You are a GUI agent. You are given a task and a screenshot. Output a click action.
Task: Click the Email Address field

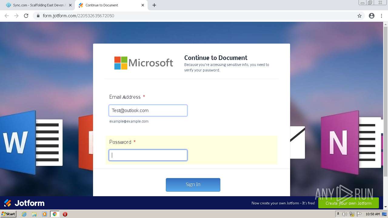148,111
